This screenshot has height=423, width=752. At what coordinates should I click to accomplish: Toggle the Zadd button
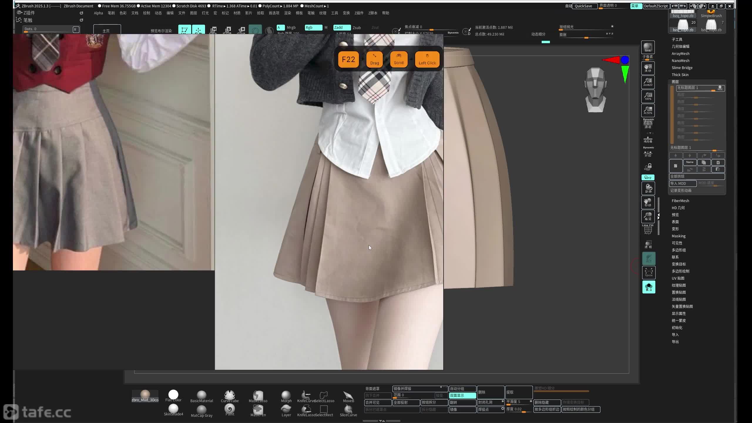point(342,27)
